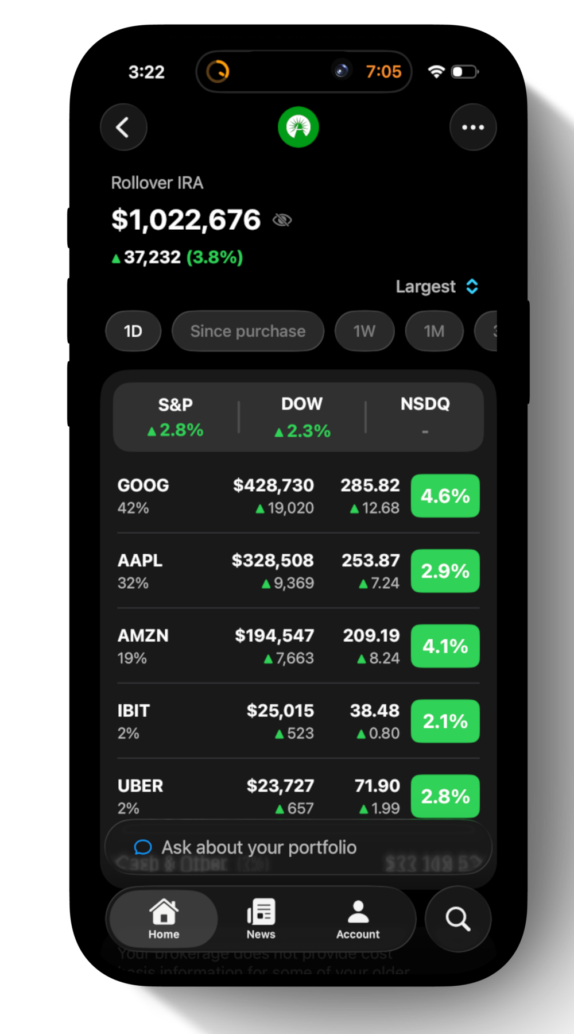Viewport: 574px width, 1034px height.
Task: Open the Largest sort dropdown
Action: [437, 287]
